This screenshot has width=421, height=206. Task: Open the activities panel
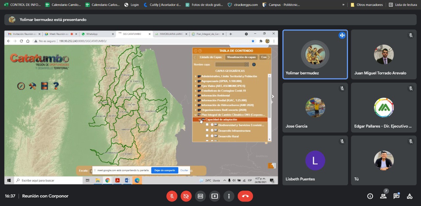409,196
